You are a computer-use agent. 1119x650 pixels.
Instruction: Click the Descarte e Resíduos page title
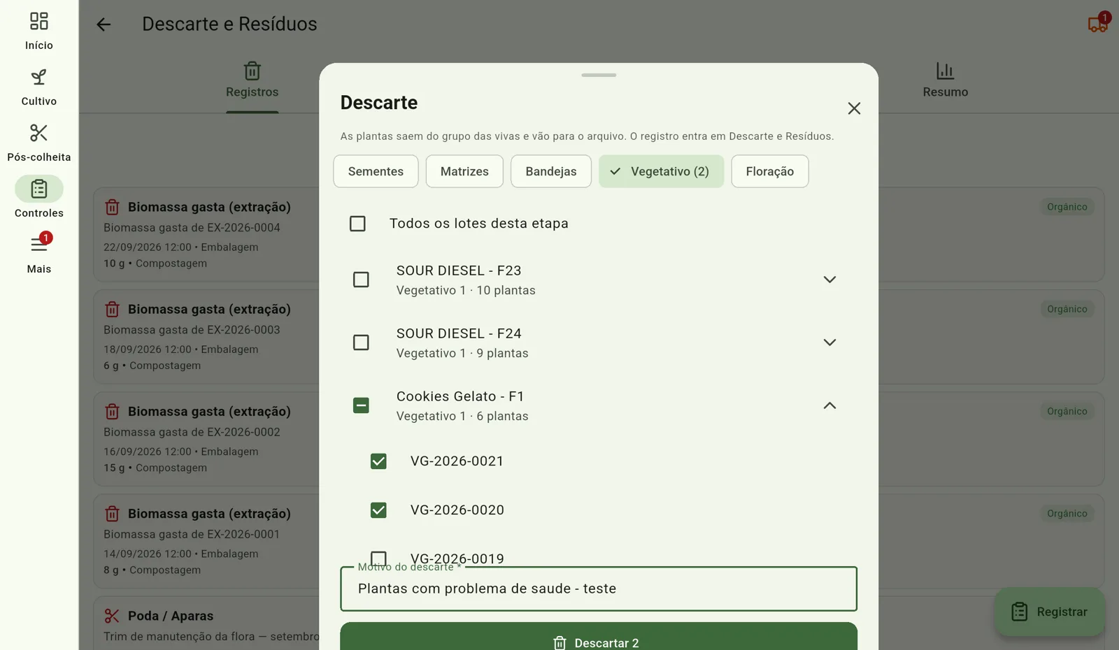point(229,24)
